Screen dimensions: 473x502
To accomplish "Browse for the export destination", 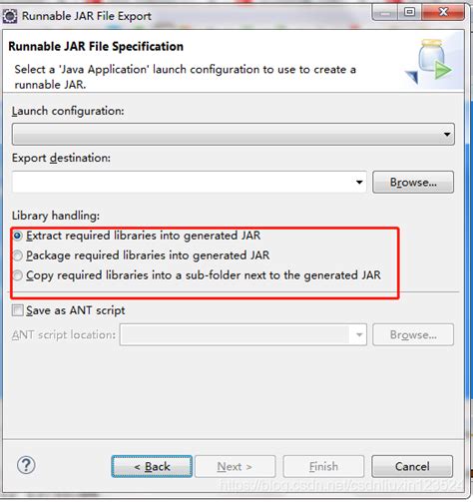I will 413,182.
